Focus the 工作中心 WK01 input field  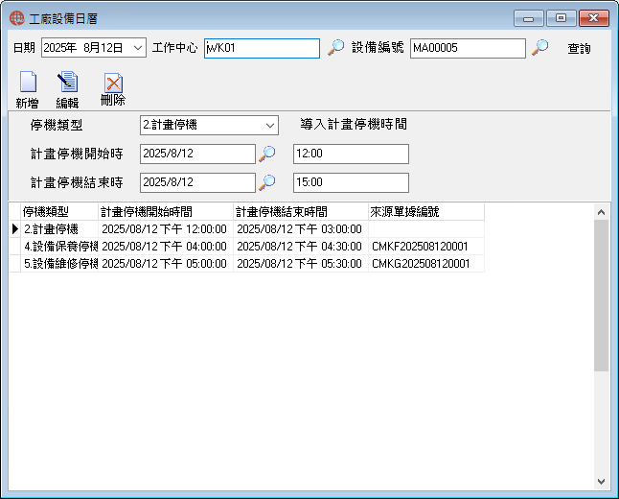[262, 48]
